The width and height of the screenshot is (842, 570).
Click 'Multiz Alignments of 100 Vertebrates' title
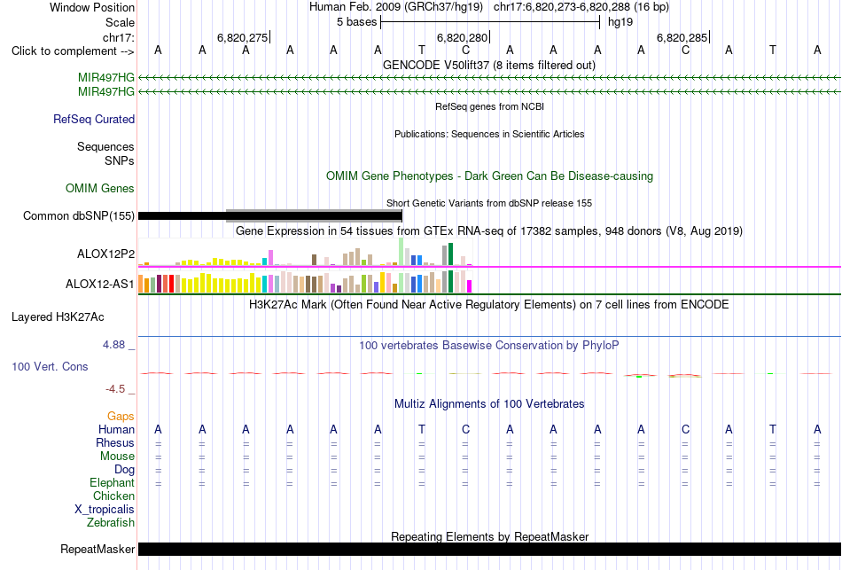click(489, 404)
